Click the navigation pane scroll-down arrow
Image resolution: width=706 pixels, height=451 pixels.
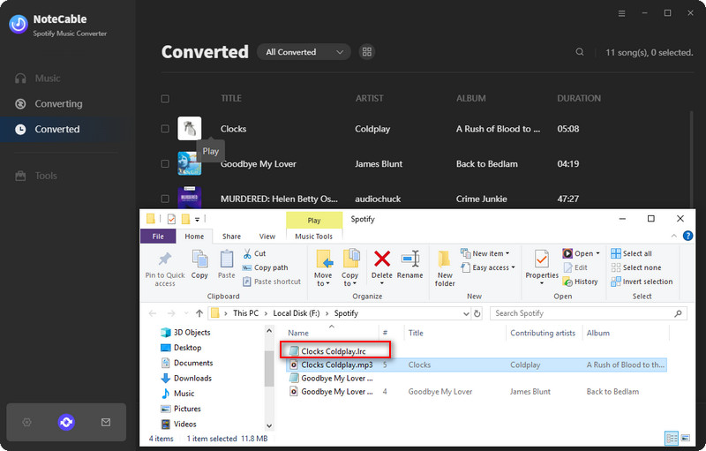click(x=269, y=425)
